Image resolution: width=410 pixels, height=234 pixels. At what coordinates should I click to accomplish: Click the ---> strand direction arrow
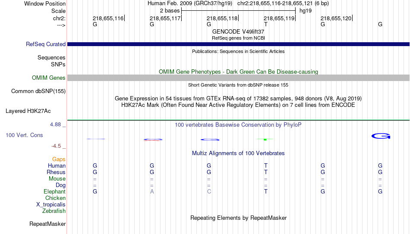click(61, 25)
